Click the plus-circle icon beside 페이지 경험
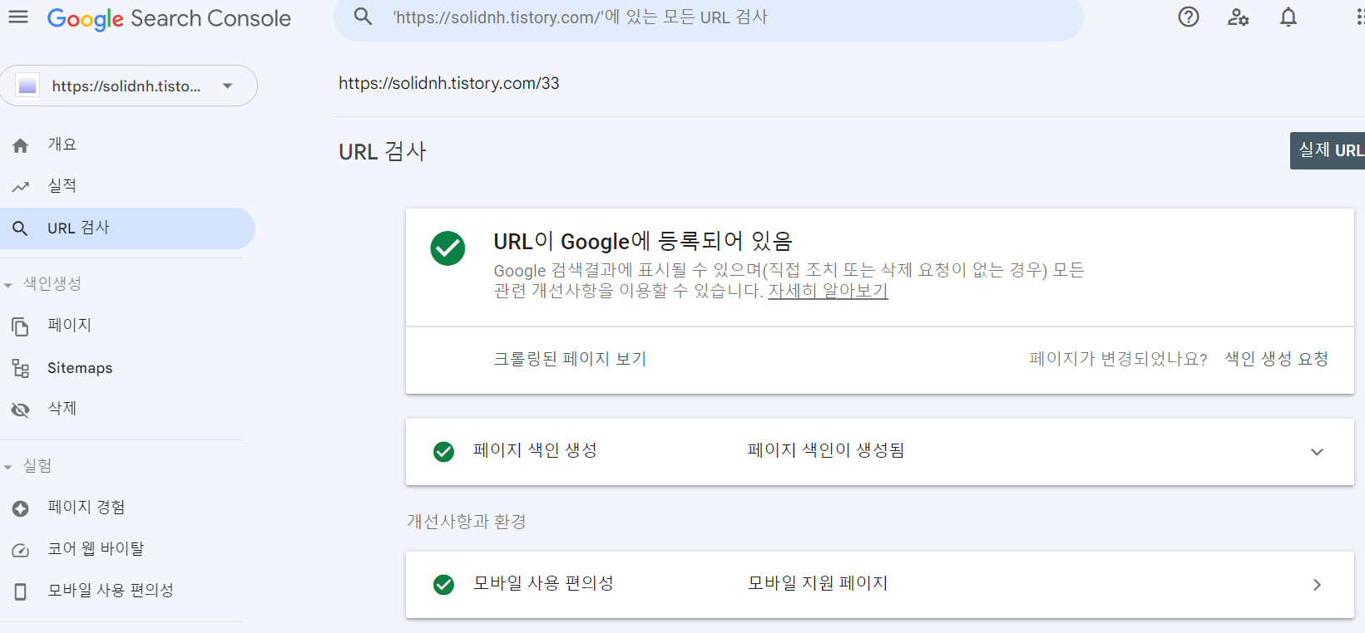This screenshot has width=1365, height=633. click(x=21, y=508)
